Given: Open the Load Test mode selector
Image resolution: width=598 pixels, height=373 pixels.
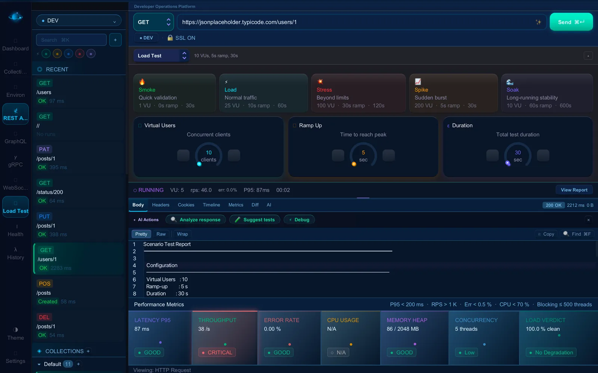Looking at the screenshot, I should tap(161, 56).
